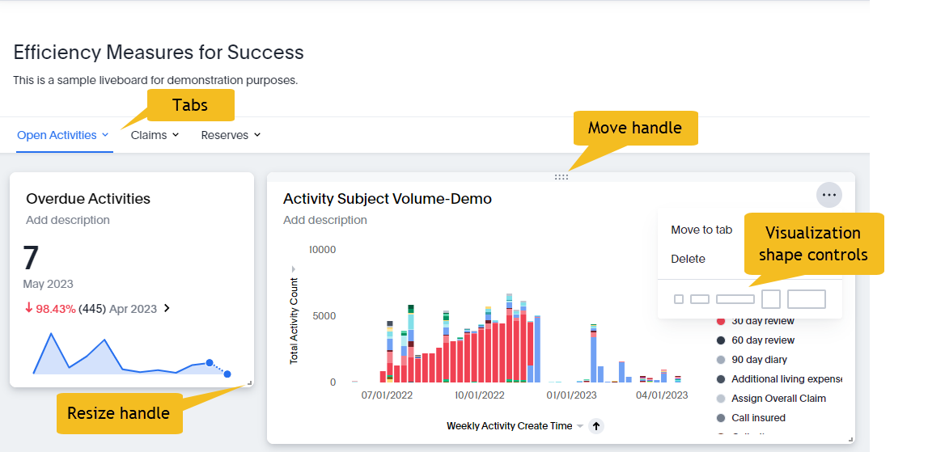Expand the Open Activities tab chevron
The width and height of the screenshot is (928, 452).
[105, 135]
